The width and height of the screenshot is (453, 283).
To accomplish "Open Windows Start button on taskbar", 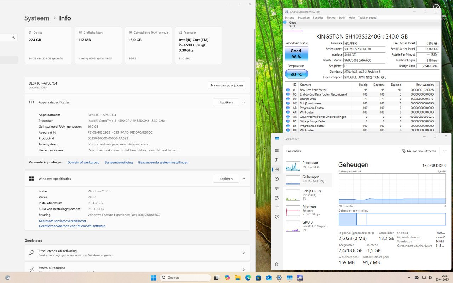I will point(153,278).
